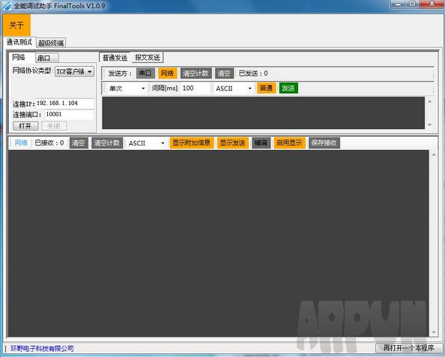This screenshot has width=445, height=357.
Task: Click 清空计数 in the send toolbar
Action: pyautogui.click(x=196, y=73)
